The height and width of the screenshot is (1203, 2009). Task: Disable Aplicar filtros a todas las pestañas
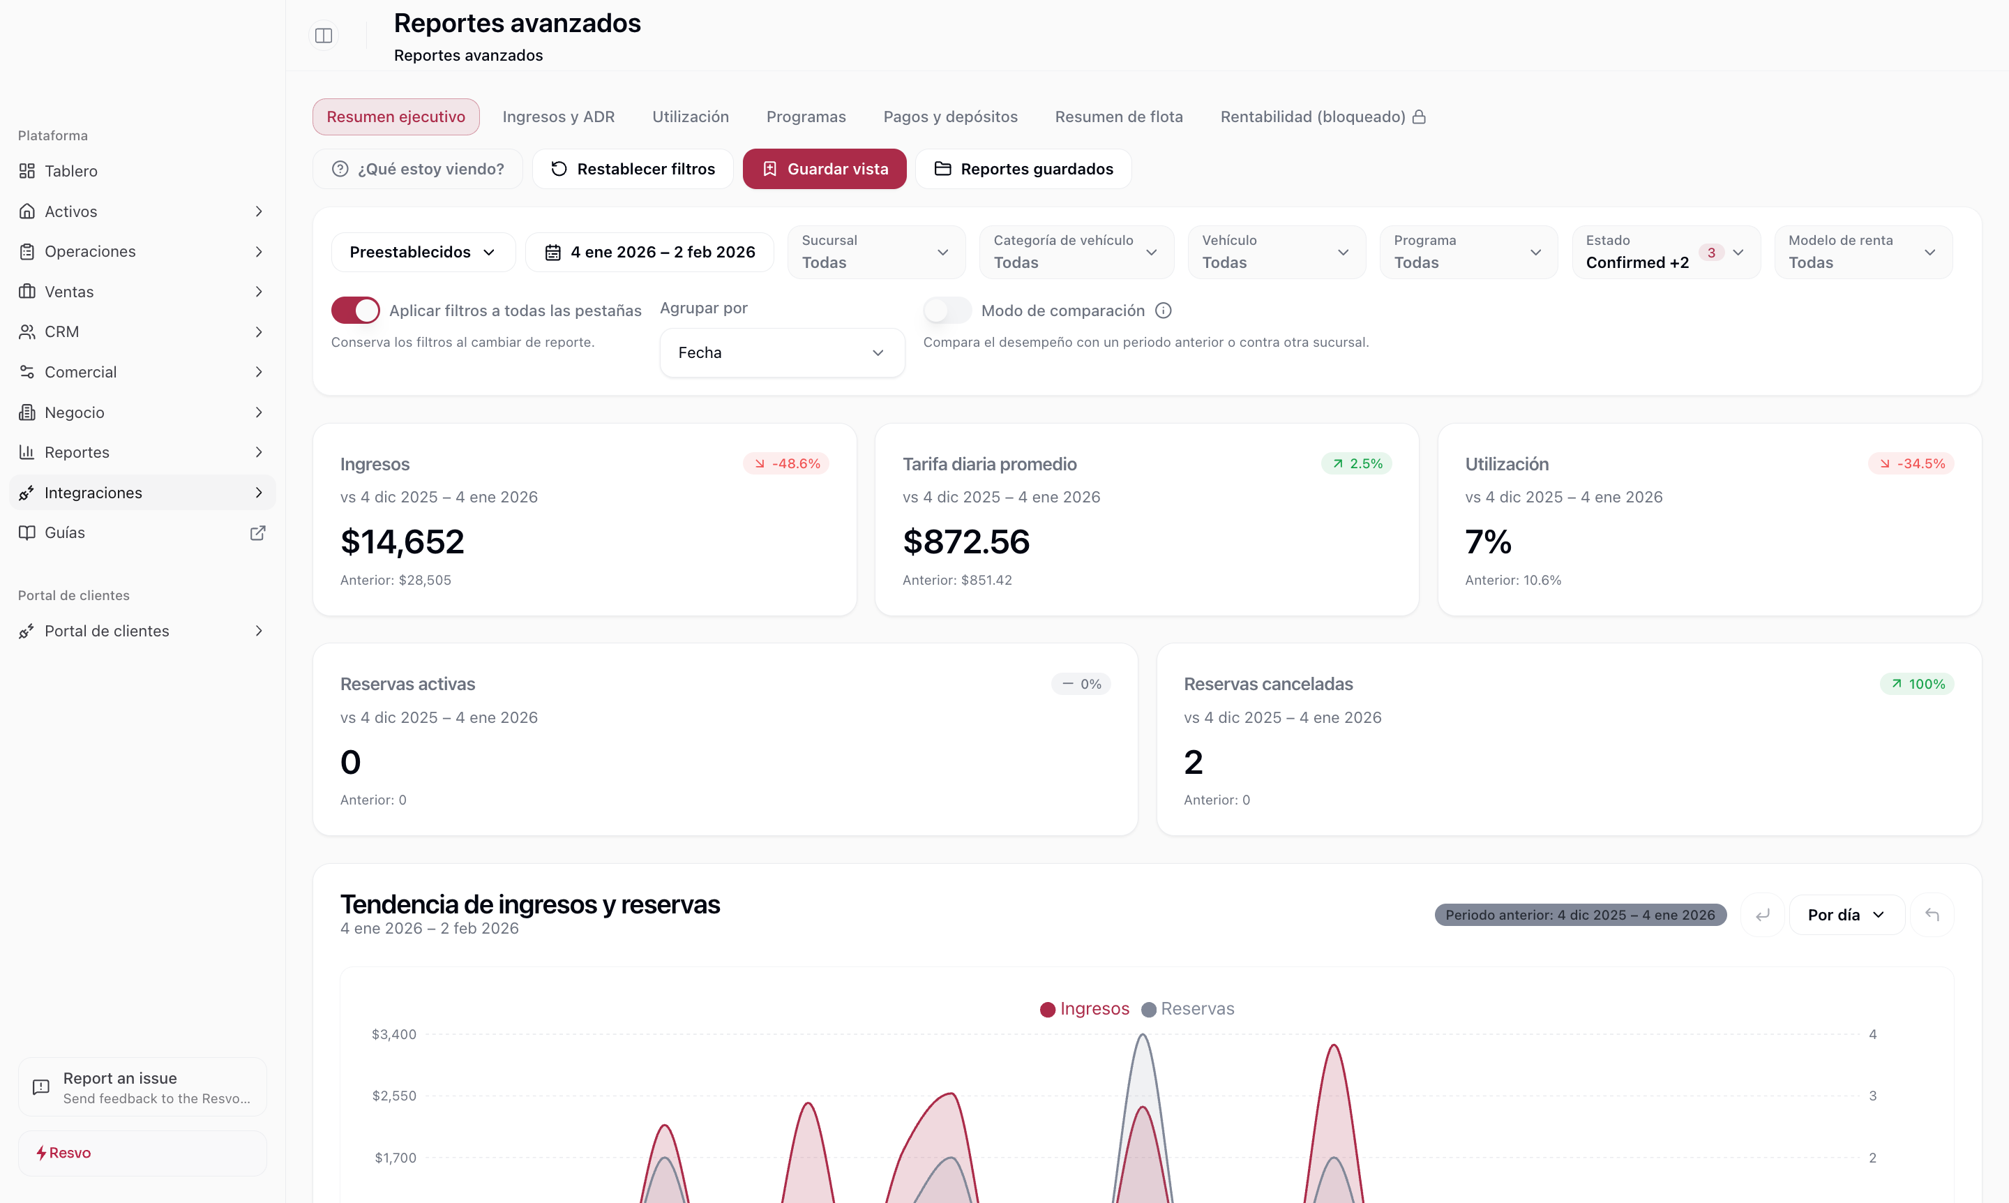click(x=356, y=310)
